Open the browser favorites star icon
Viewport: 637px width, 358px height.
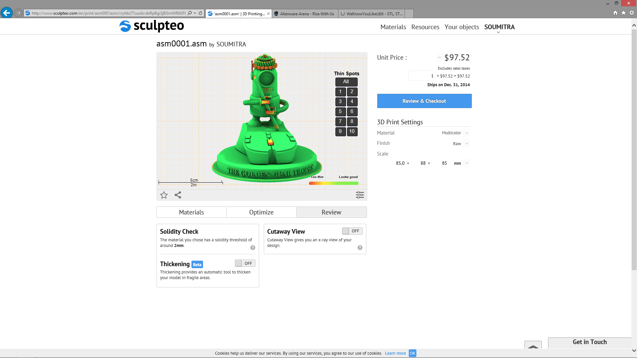coord(623,13)
